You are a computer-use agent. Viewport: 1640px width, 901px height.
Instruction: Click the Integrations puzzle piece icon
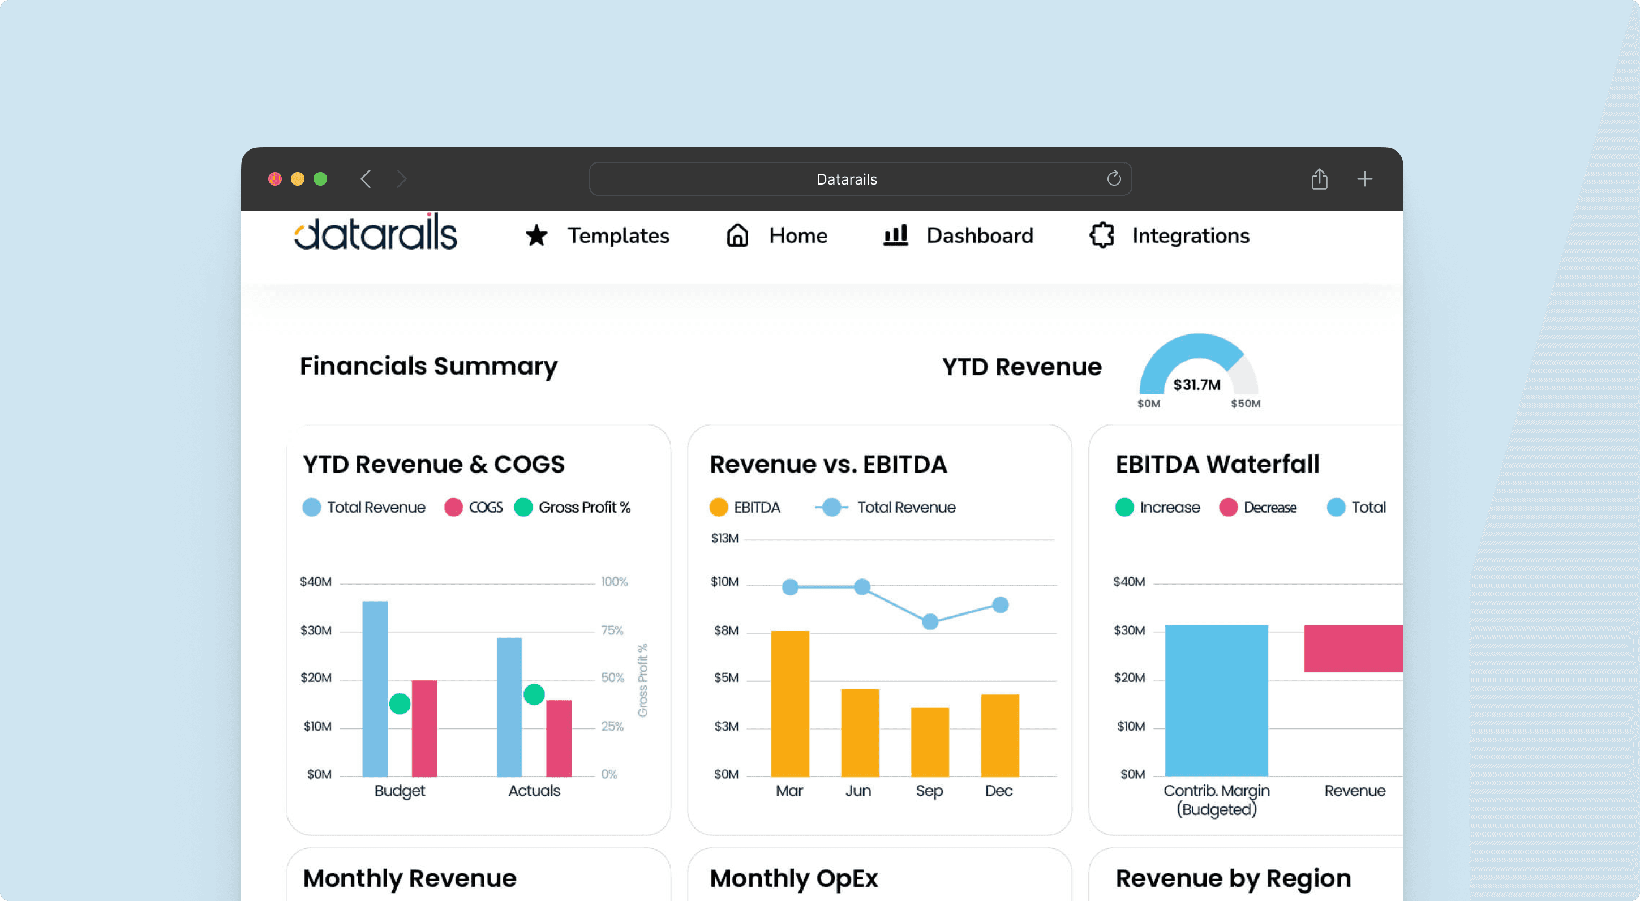pyautogui.click(x=1100, y=235)
